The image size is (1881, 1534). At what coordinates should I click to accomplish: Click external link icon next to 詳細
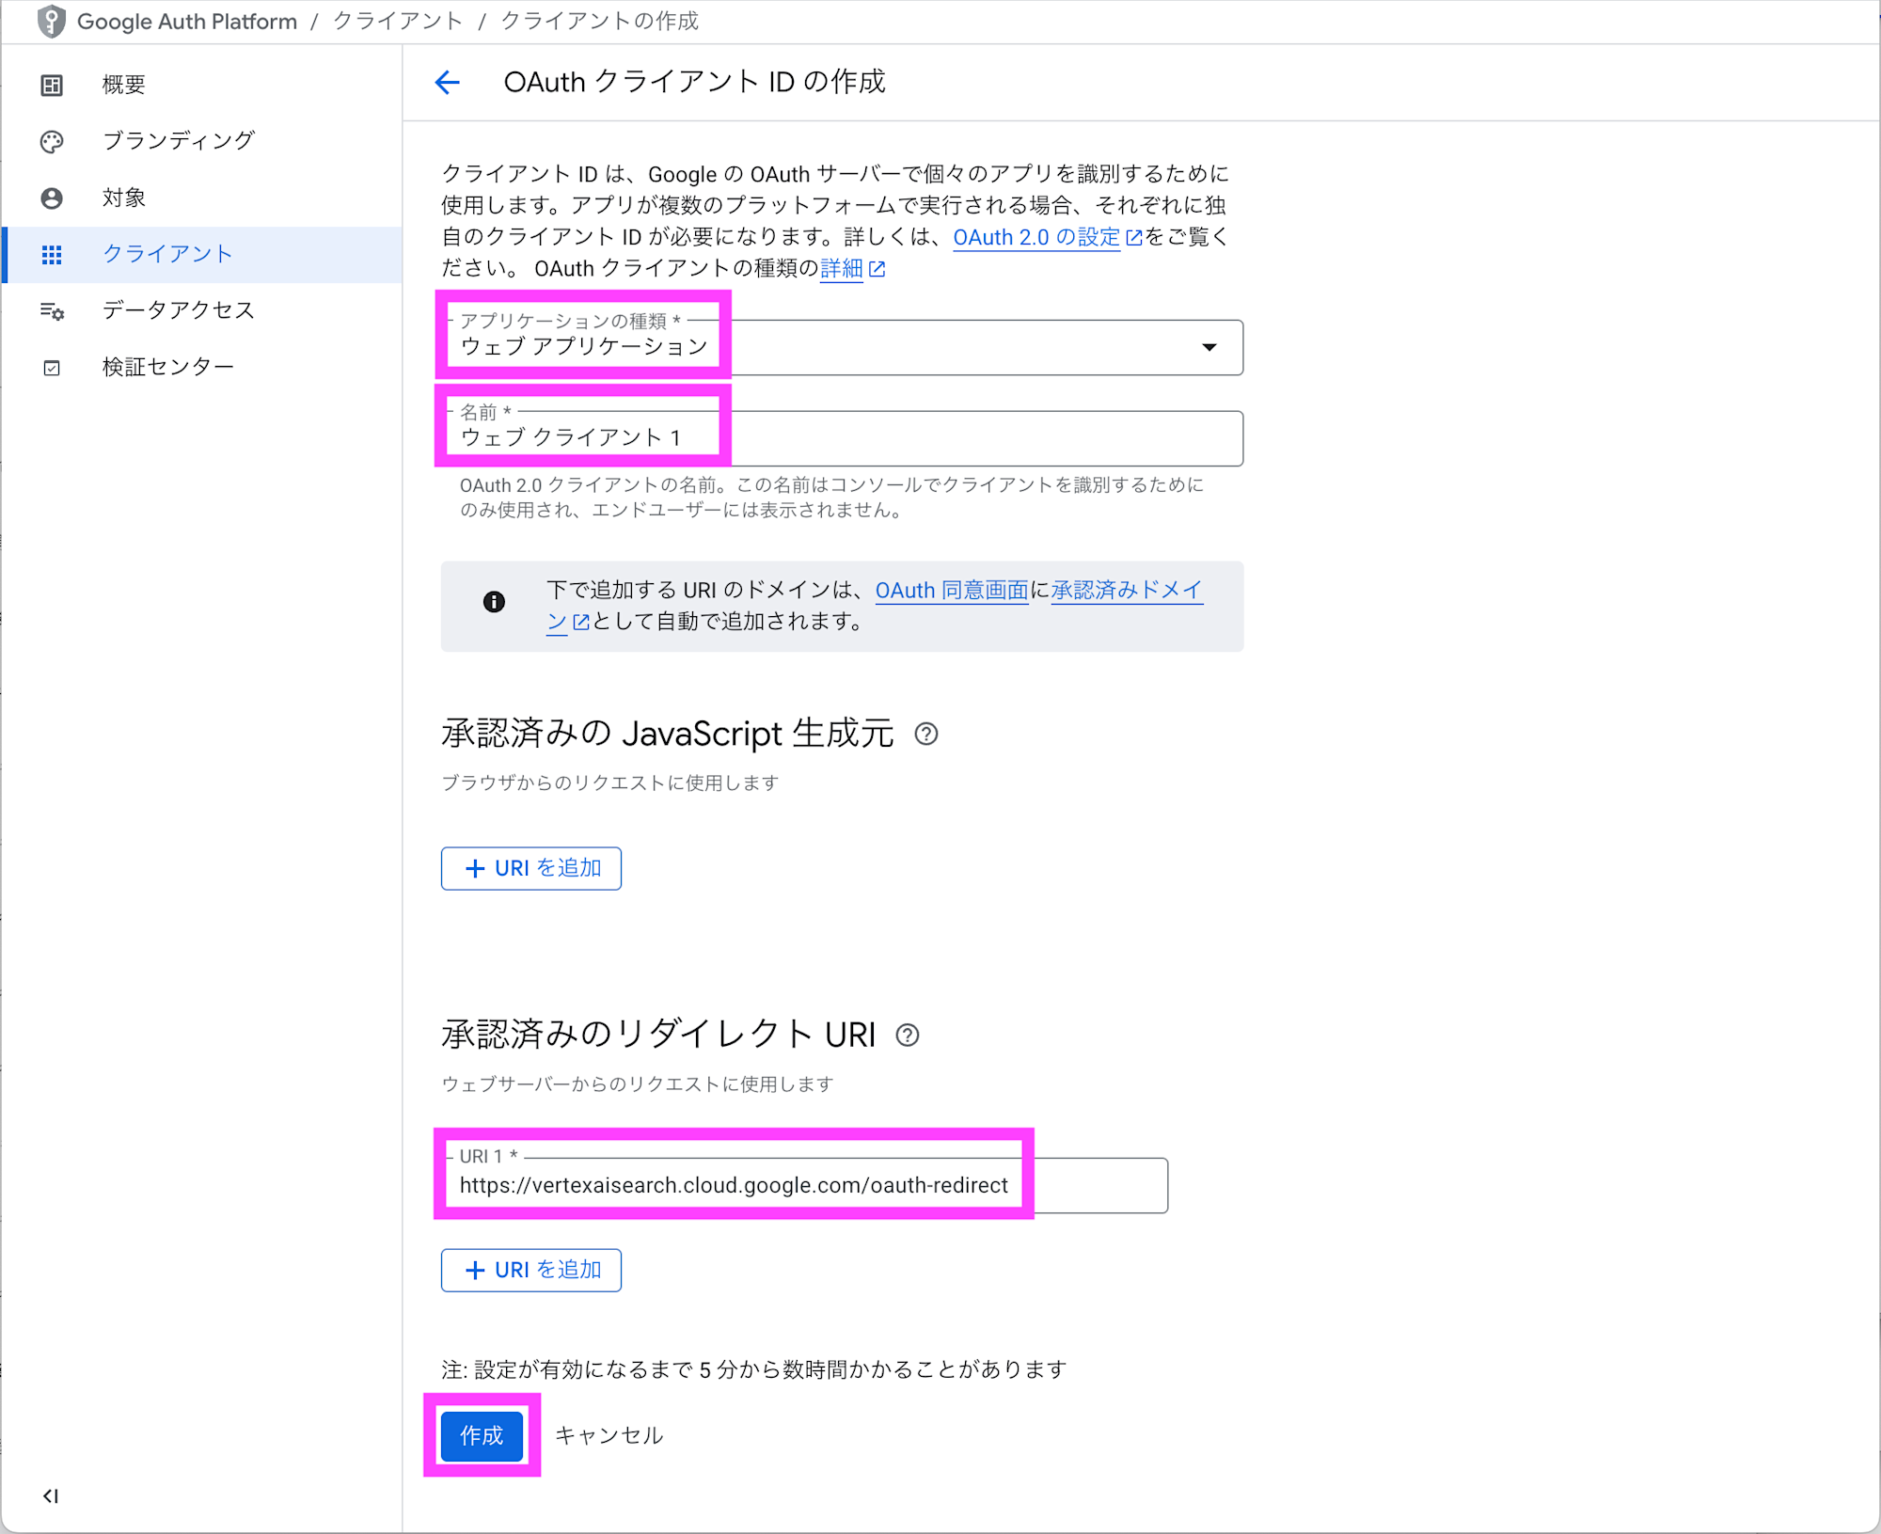[x=877, y=269]
